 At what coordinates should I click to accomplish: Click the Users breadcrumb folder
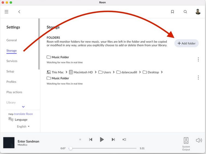click(x=105, y=72)
